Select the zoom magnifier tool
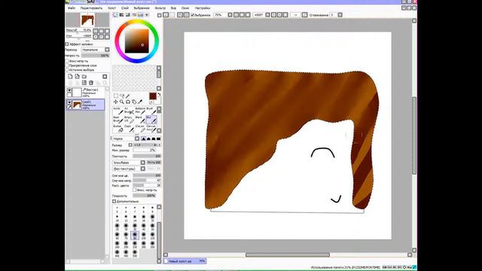 [122, 102]
